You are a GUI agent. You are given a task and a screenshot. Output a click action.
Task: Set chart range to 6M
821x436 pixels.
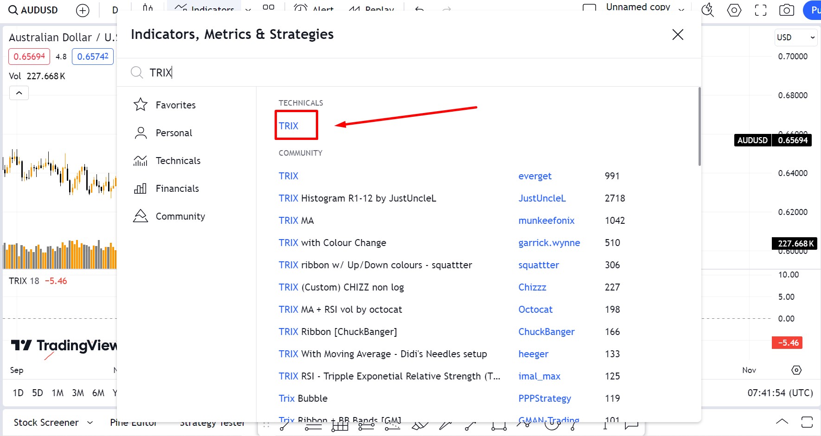(98, 393)
